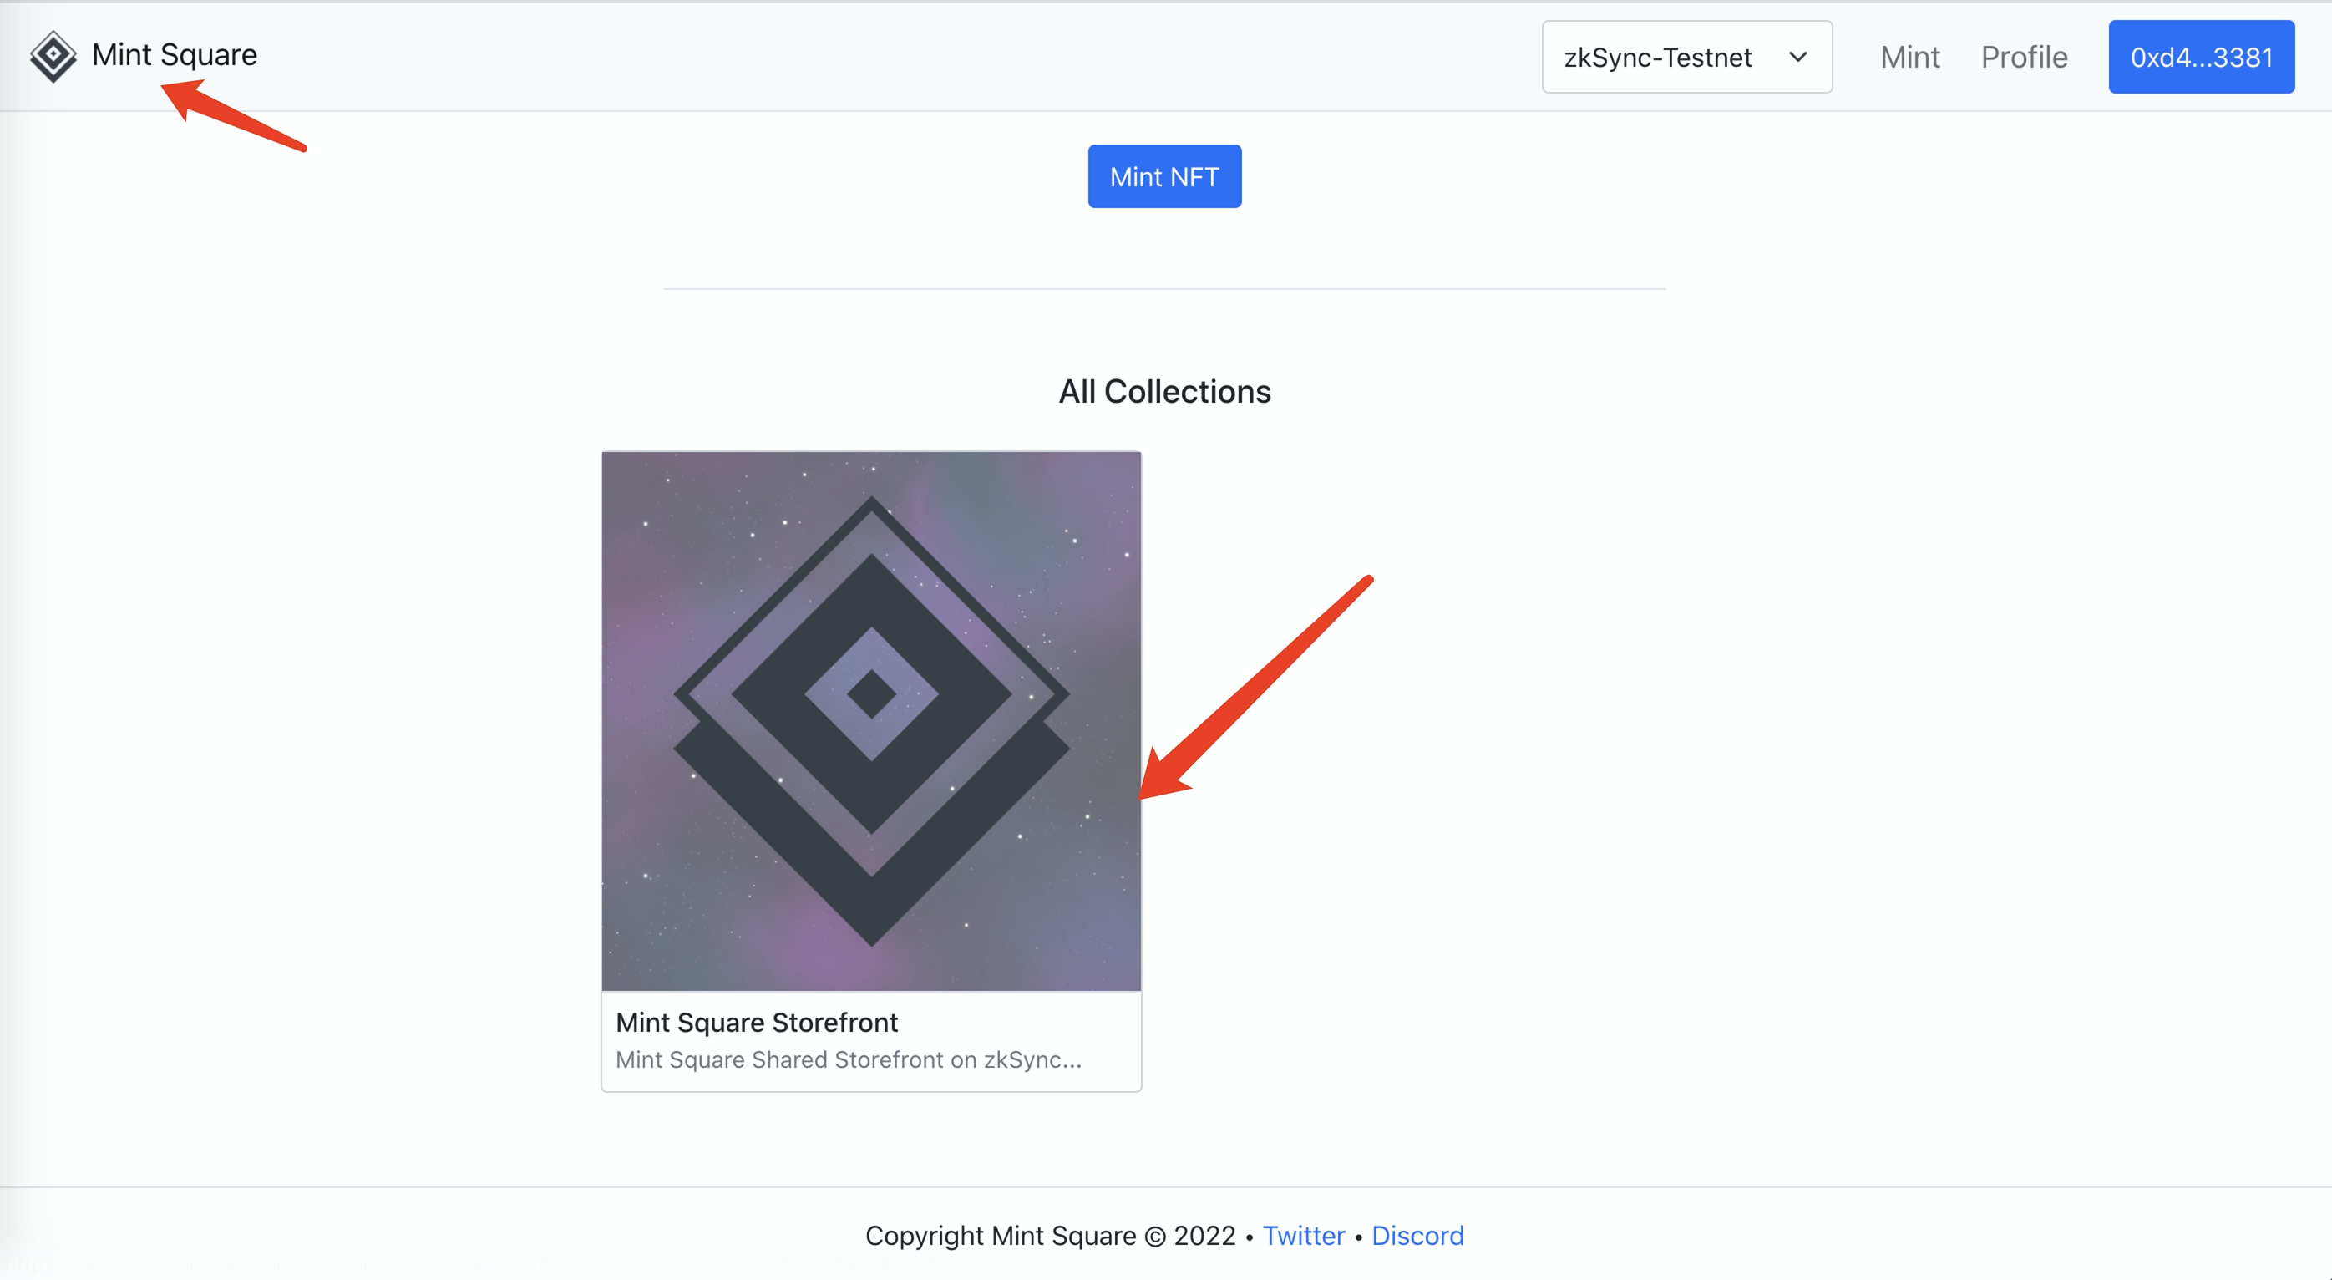Screen dimensions: 2332x1280
Task: Click the chevron arrow in network selector
Action: point(1798,57)
